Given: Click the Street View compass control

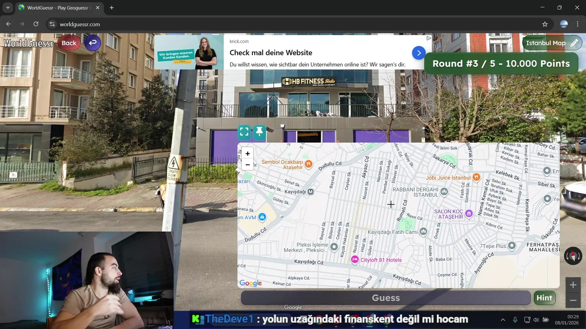Looking at the screenshot, I should 573,256.
